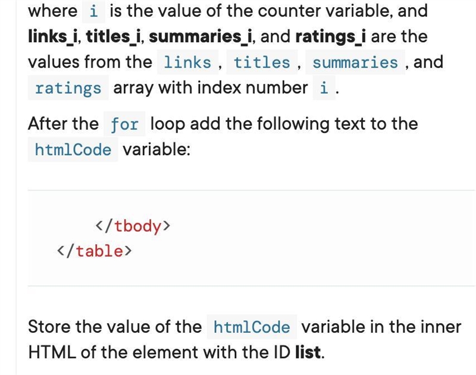
Task: Click the 'i' code after 'index number'
Action: pos(324,88)
